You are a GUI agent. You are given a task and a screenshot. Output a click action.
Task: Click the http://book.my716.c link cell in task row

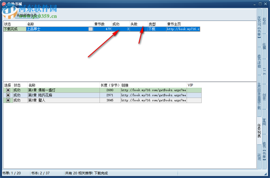(x=183, y=29)
